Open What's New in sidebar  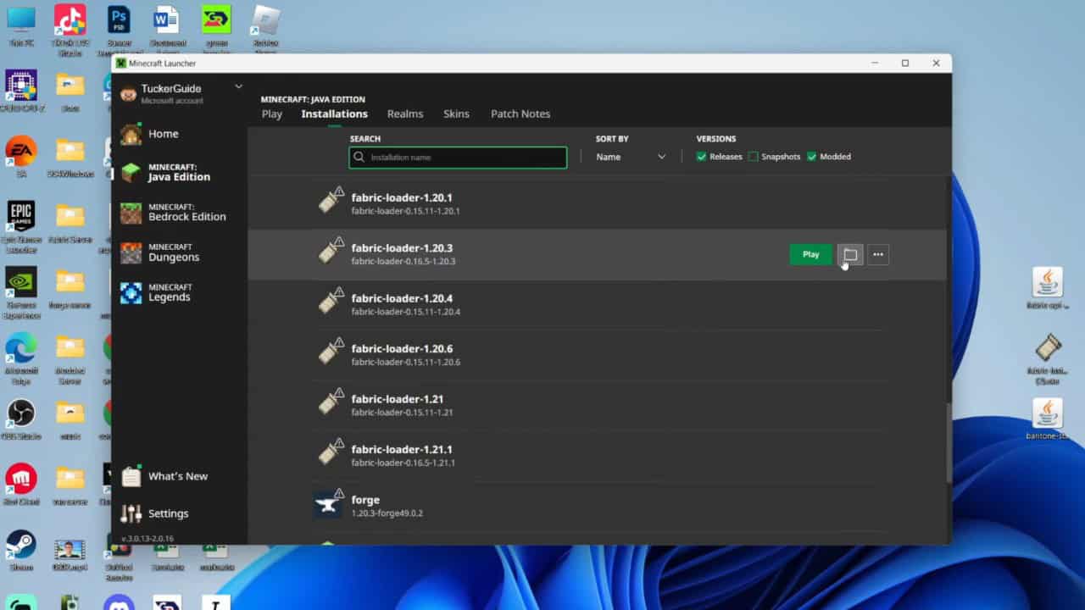[x=179, y=476]
